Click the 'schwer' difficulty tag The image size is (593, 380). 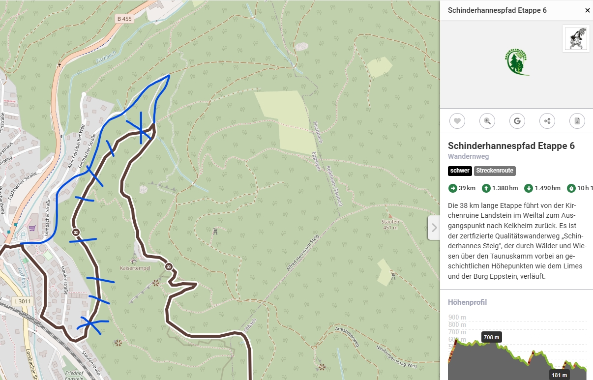point(460,171)
